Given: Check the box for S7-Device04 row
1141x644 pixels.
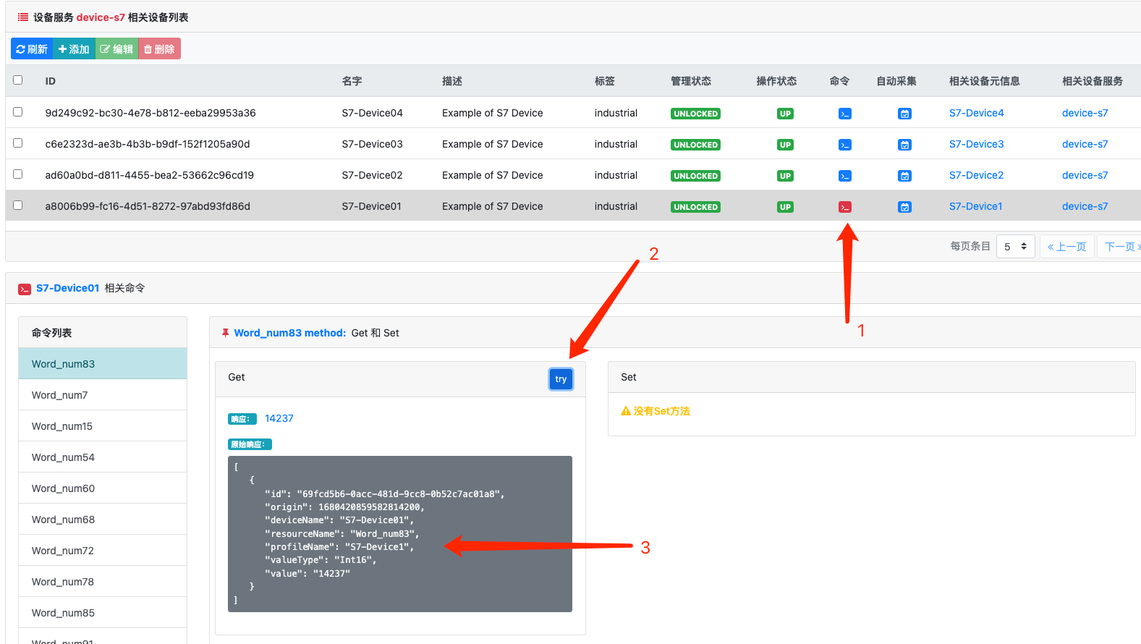Looking at the screenshot, I should pyautogui.click(x=18, y=112).
